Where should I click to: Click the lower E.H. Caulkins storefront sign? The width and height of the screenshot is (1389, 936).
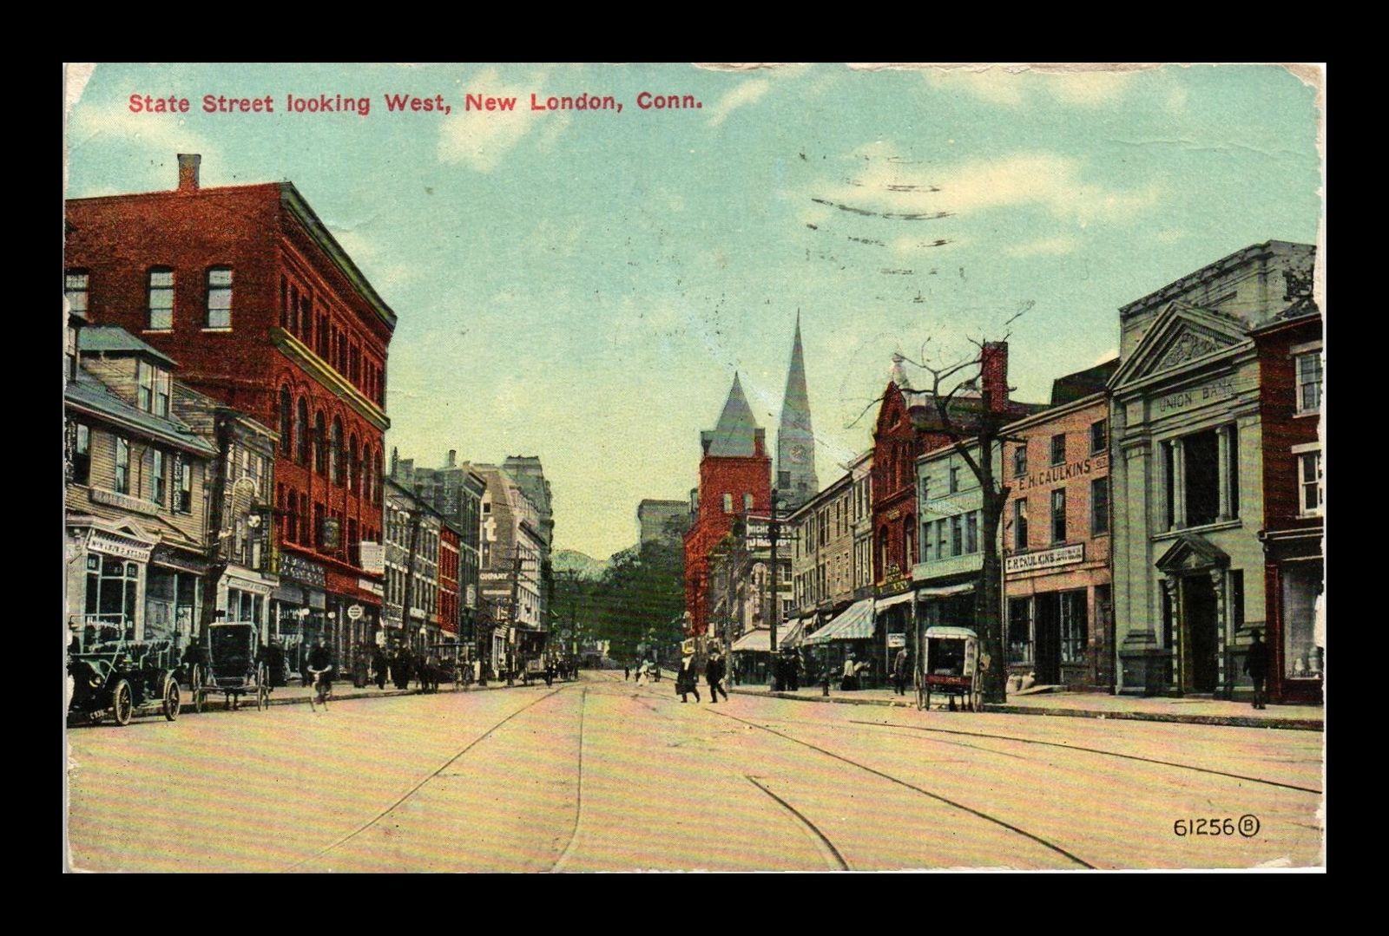point(1044,560)
